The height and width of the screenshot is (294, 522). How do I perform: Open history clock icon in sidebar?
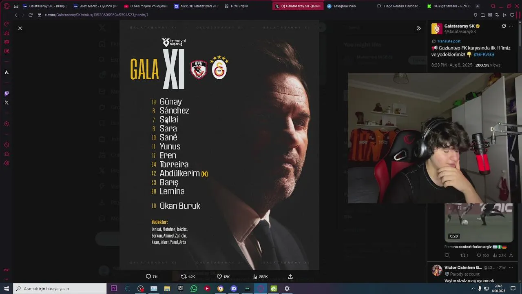click(x=7, y=145)
